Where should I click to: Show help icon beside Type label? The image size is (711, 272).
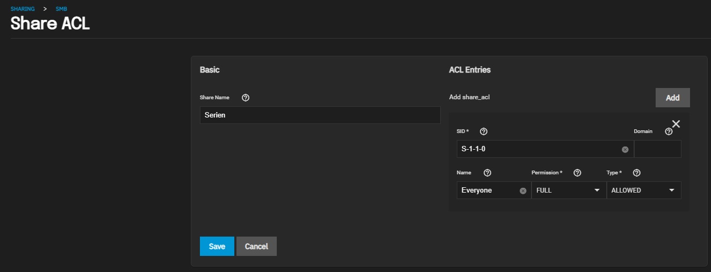tap(637, 173)
